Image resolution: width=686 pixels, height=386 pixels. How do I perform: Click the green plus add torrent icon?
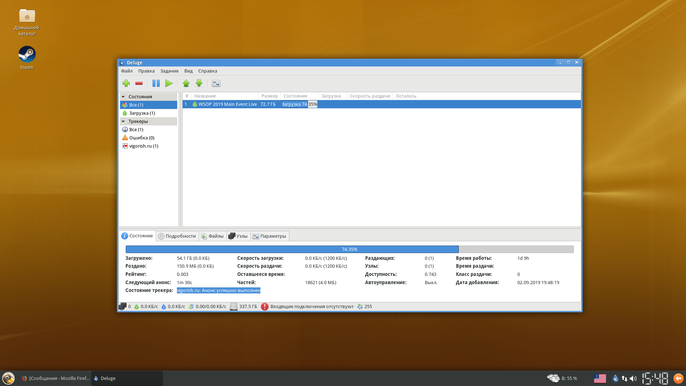[x=126, y=83]
